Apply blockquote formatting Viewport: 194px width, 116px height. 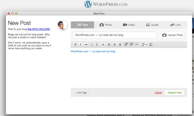tap(103, 44)
